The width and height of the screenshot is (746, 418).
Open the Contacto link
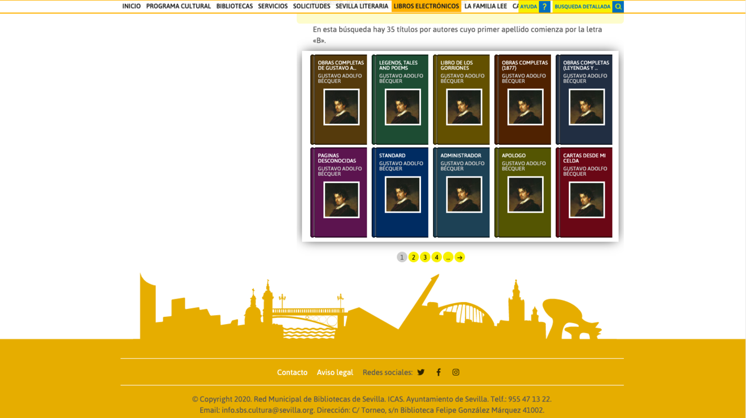[x=292, y=372]
